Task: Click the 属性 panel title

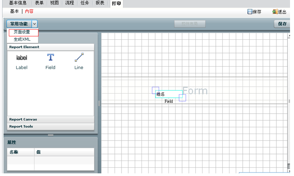Action: 11,142
